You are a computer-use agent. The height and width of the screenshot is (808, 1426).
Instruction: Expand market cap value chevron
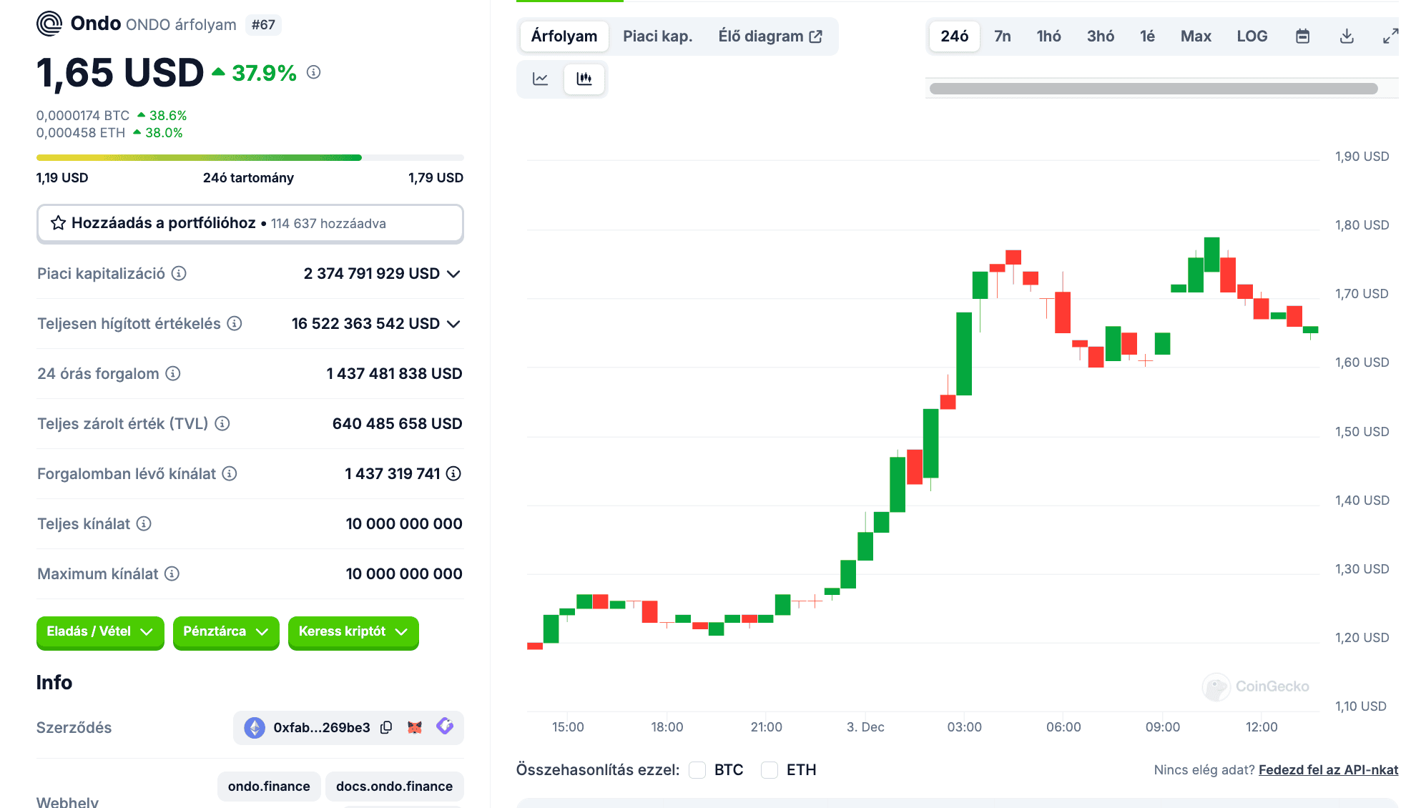click(453, 274)
